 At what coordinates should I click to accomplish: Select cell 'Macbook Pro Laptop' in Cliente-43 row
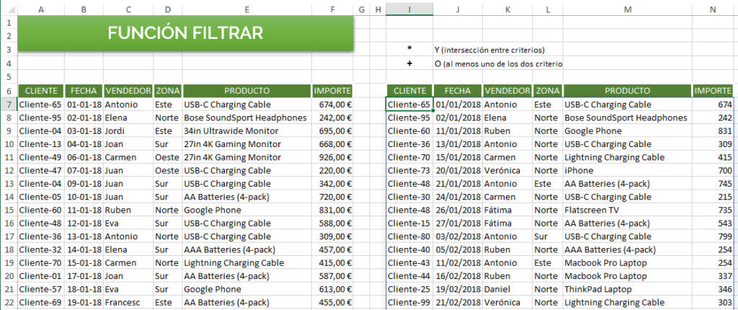[628, 263]
